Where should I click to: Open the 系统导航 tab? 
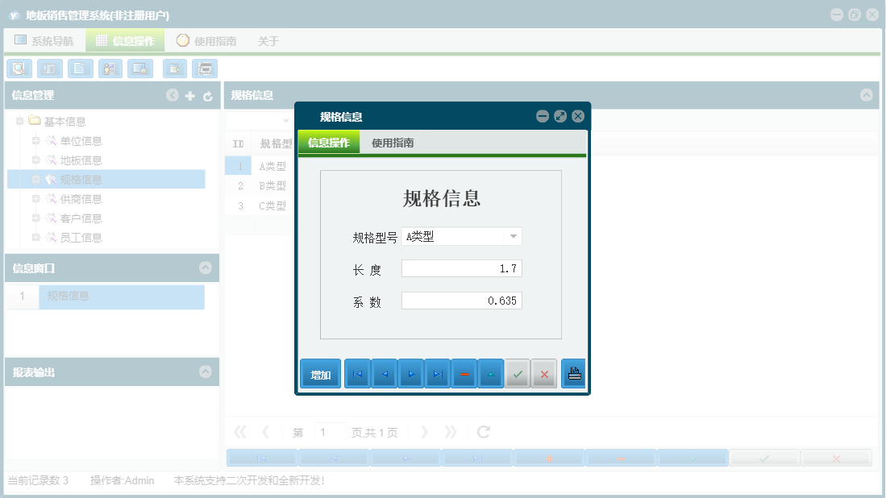pyautogui.click(x=47, y=39)
